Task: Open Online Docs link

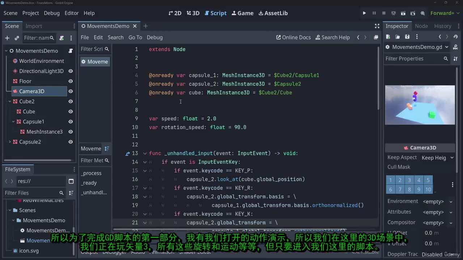Action: tap(293, 37)
